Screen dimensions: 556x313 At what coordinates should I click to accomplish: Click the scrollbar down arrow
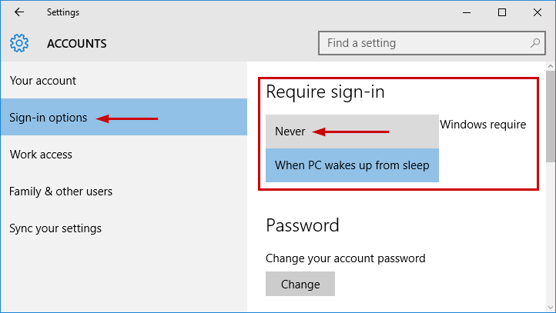pos(551,308)
